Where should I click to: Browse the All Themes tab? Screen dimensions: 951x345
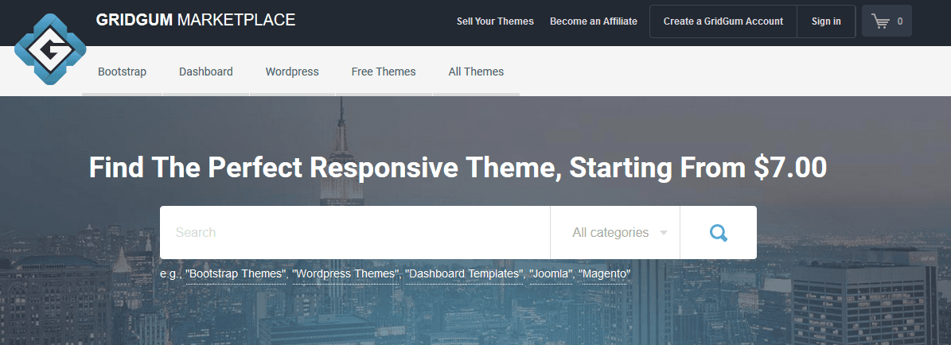(x=476, y=72)
